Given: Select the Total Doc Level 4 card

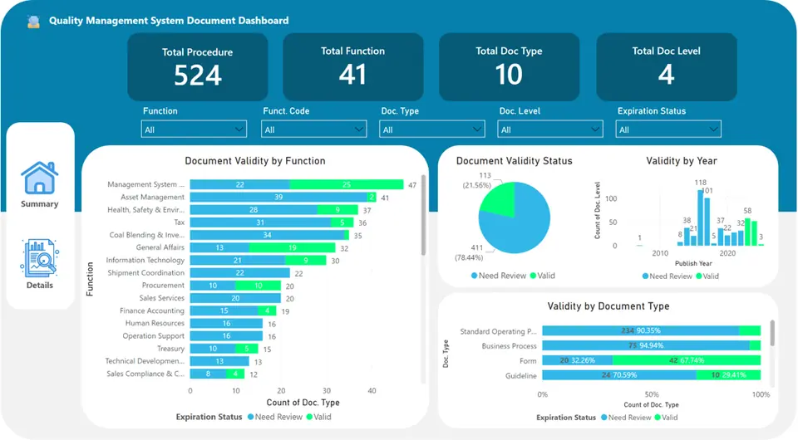Looking at the screenshot, I should pyautogui.click(x=666, y=67).
